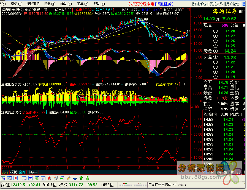
Task: Click the 委托交易 button
Action: [216, 4]
